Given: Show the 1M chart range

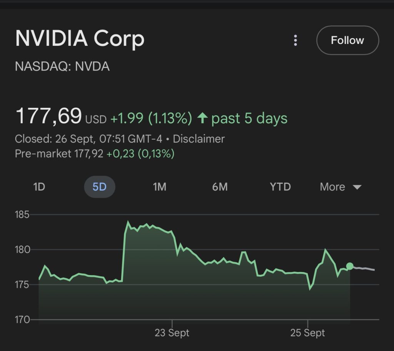Looking at the screenshot, I should [x=159, y=187].
